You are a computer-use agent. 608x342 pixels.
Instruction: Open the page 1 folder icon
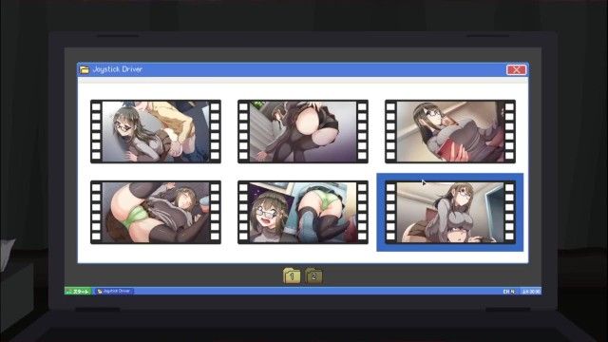[x=292, y=275]
